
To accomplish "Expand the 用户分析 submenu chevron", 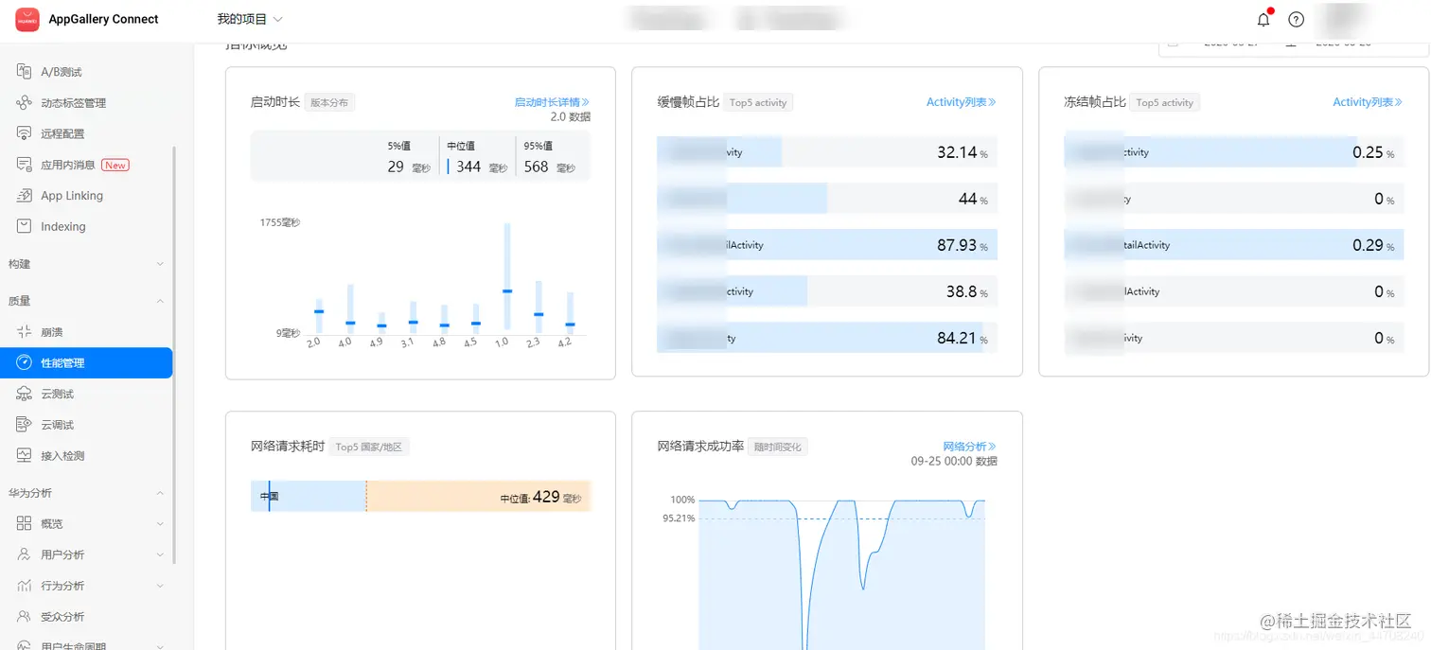I will (160, 554).
